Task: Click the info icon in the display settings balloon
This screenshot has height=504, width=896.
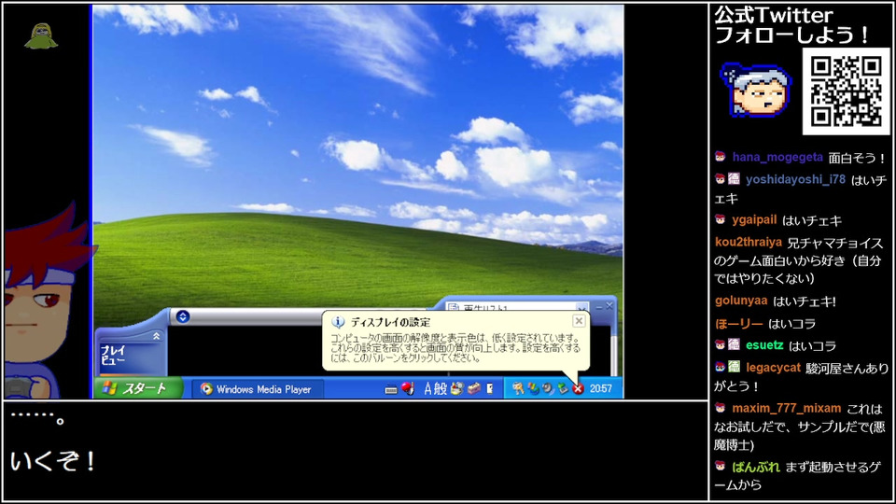Action: point(338,322)
